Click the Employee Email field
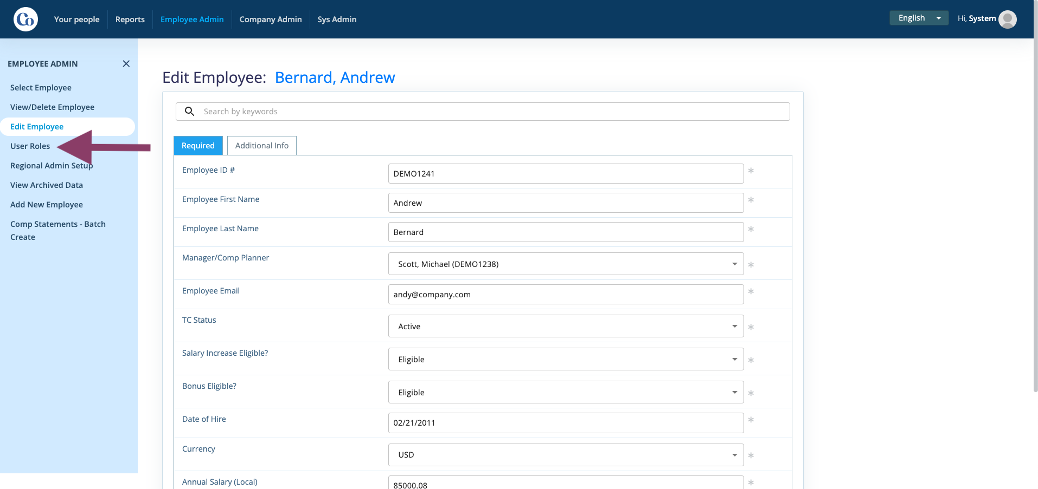 click(x=566, y=295)
